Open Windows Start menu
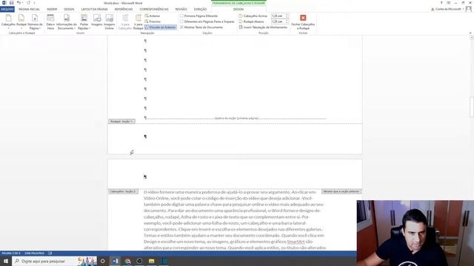474x266 pixels. 6,261
